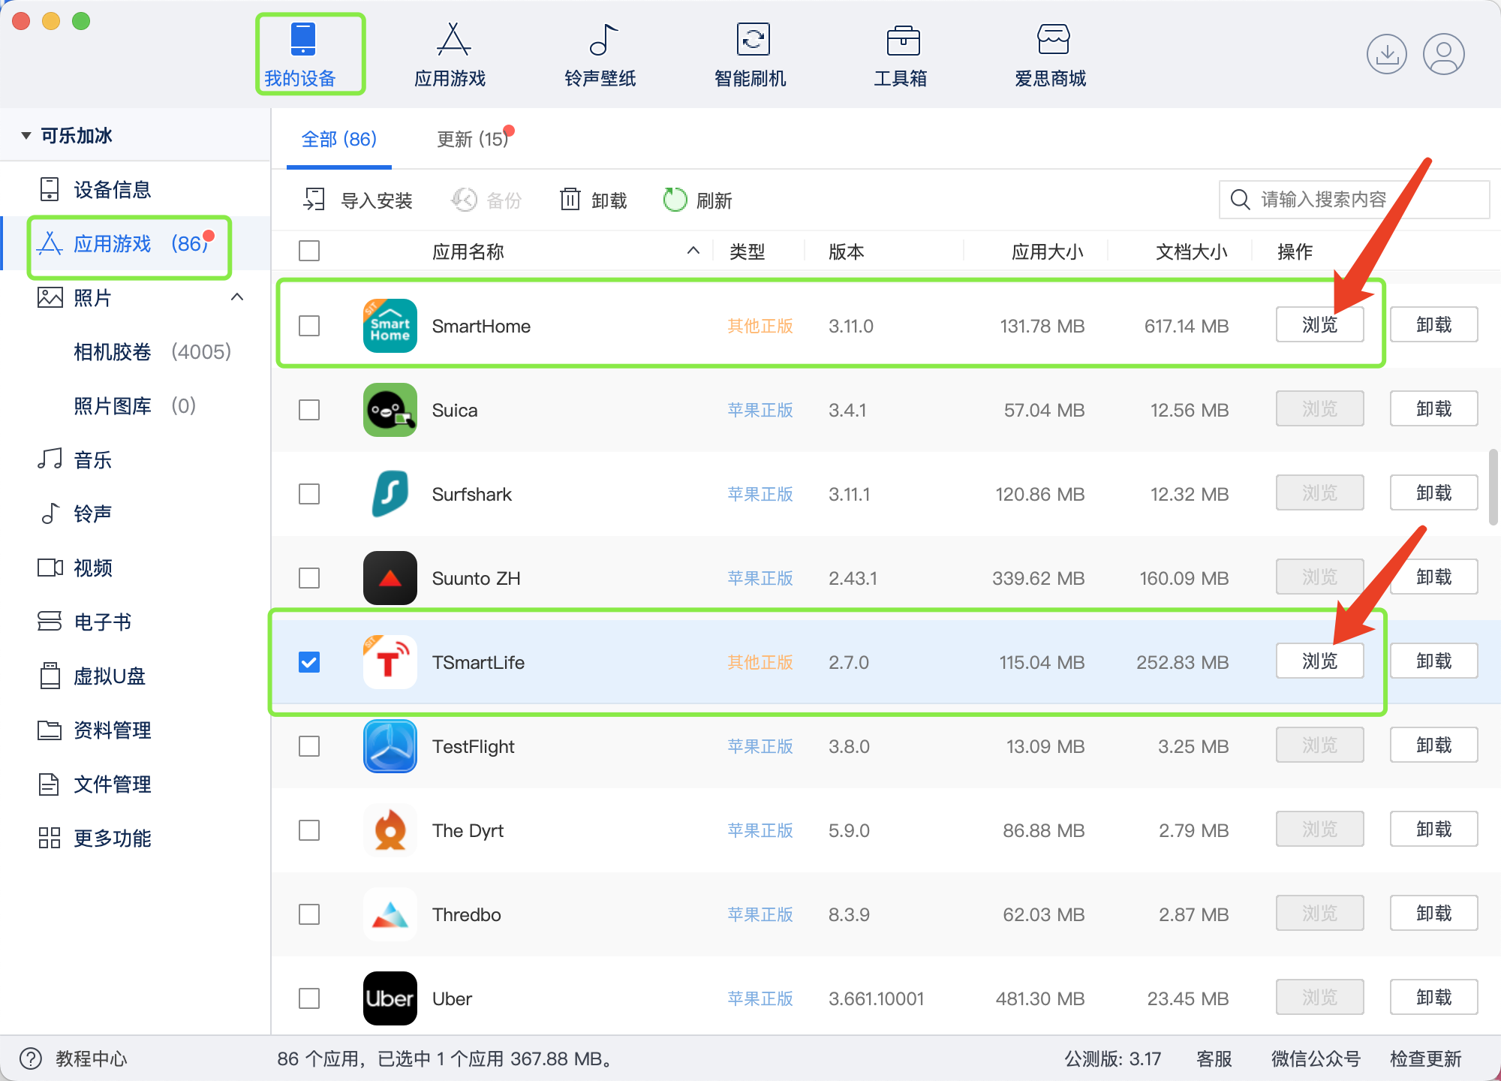Viewport: 1501px width, 1081px height.
Task: Open 电子书 in the sidebar
Action: 135,622
